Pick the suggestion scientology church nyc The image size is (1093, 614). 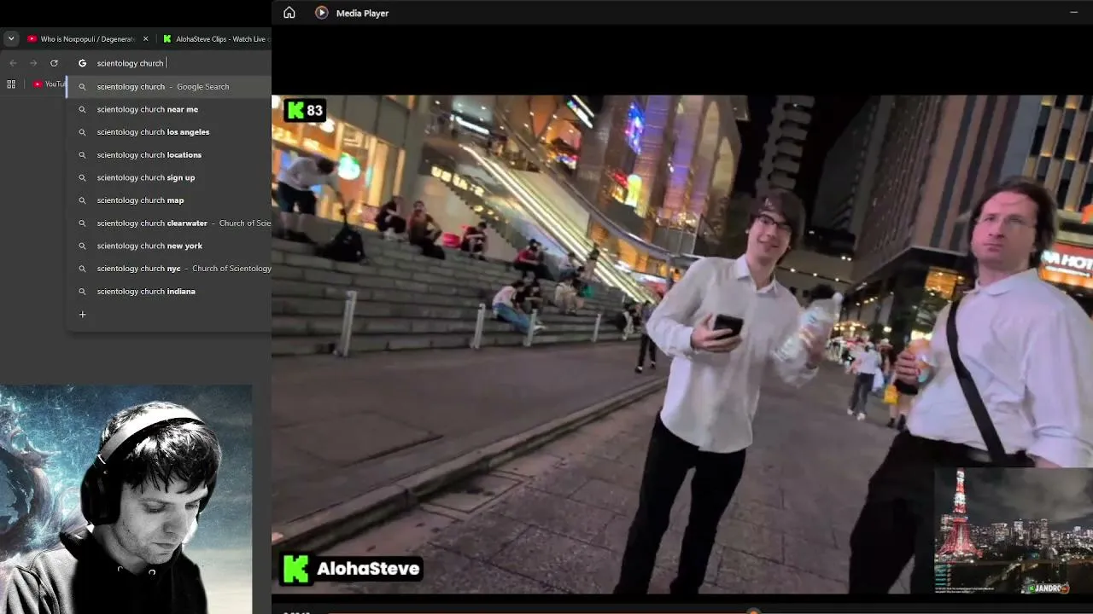[169, 269]
